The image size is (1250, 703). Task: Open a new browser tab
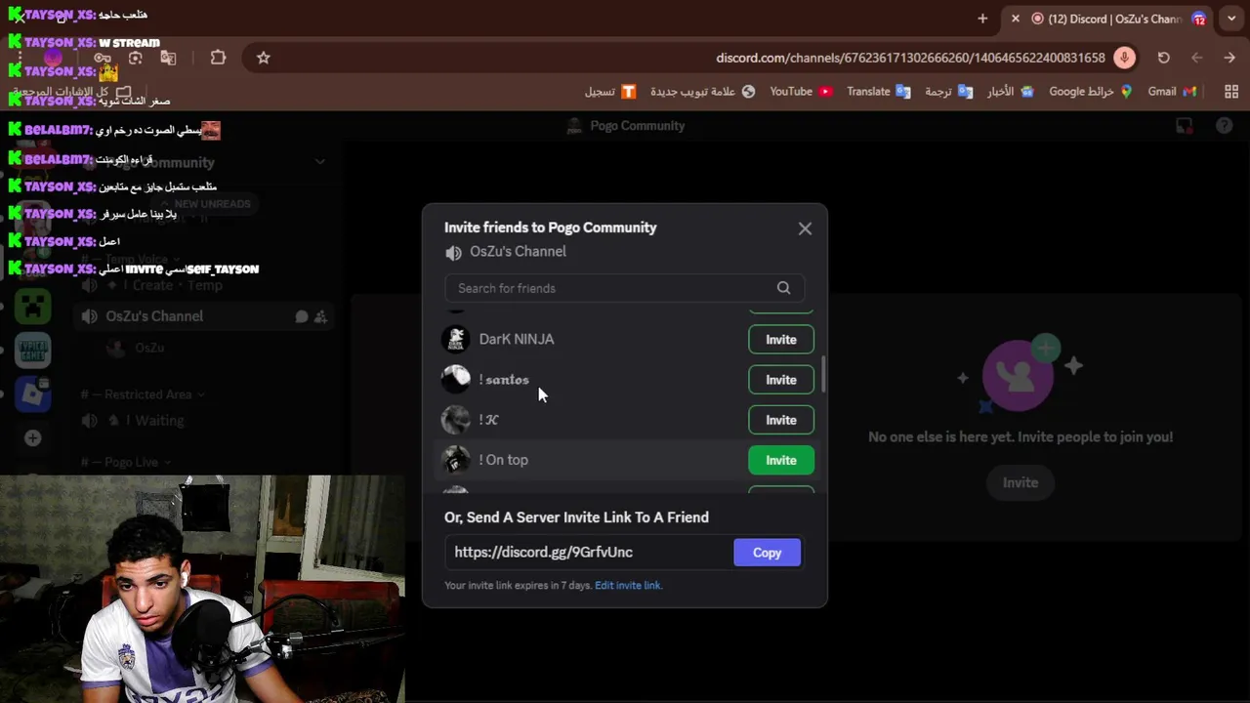(x=982, y=19)
